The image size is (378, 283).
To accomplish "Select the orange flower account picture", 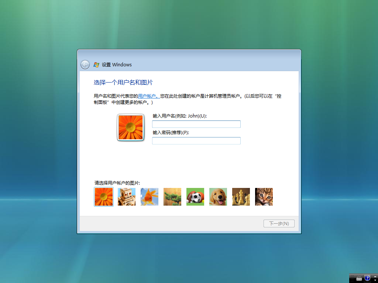I will pos(104,197).
